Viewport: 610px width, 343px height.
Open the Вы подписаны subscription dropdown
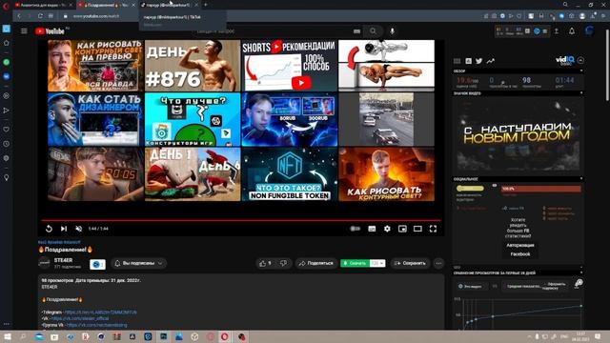click(138, 263)
